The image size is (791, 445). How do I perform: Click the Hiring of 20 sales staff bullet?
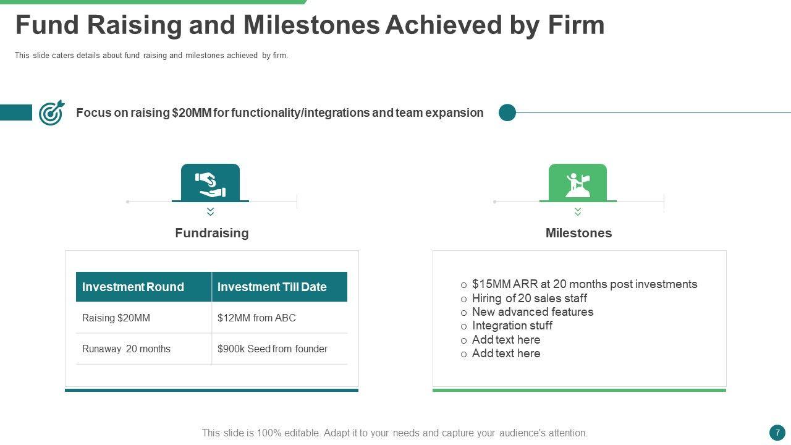(529, 299)
